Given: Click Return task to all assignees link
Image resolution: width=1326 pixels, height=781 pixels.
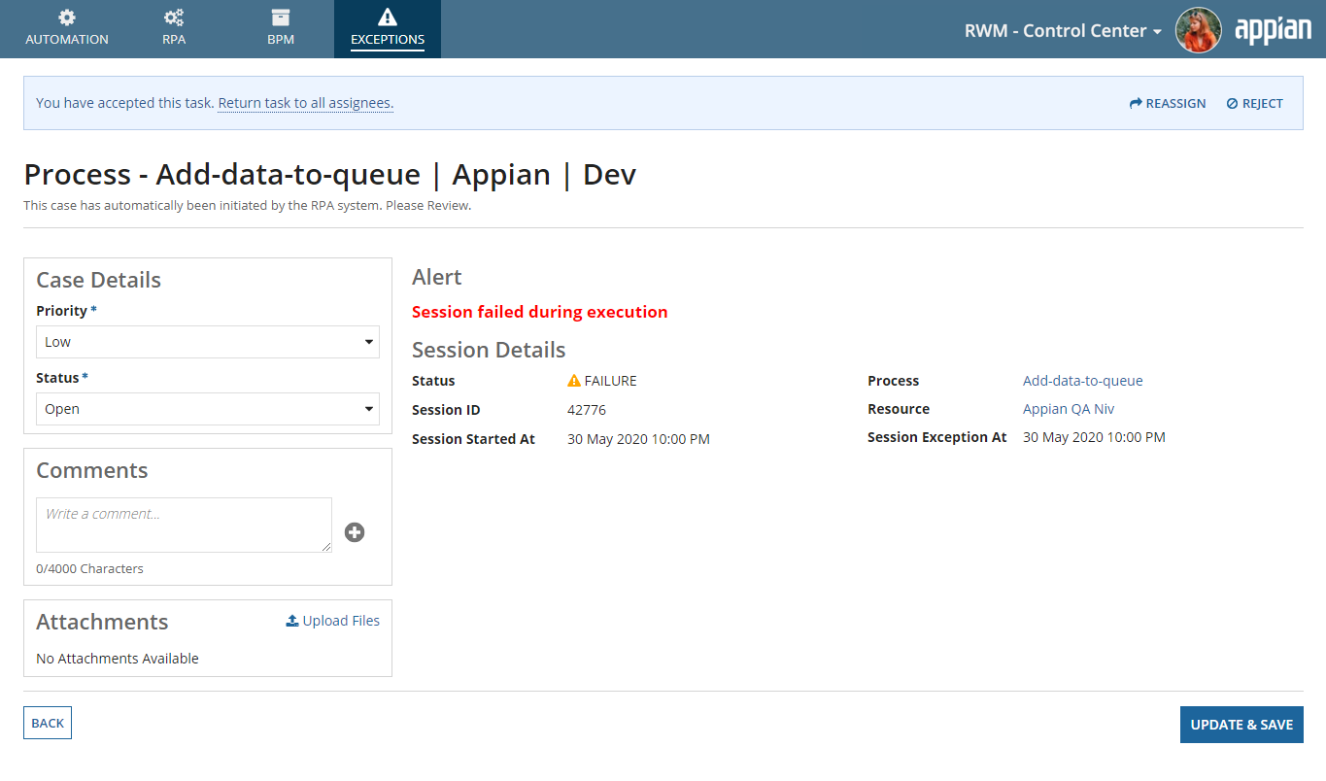Looking at the screenshot, I should pos(305,103).
